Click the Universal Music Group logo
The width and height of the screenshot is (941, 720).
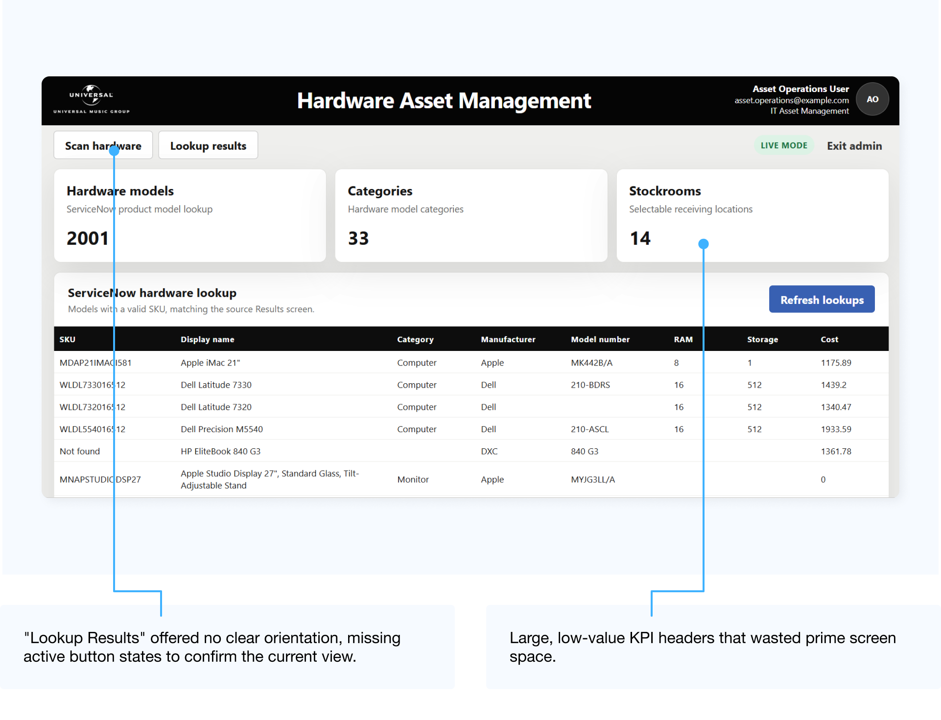point(92,99)
